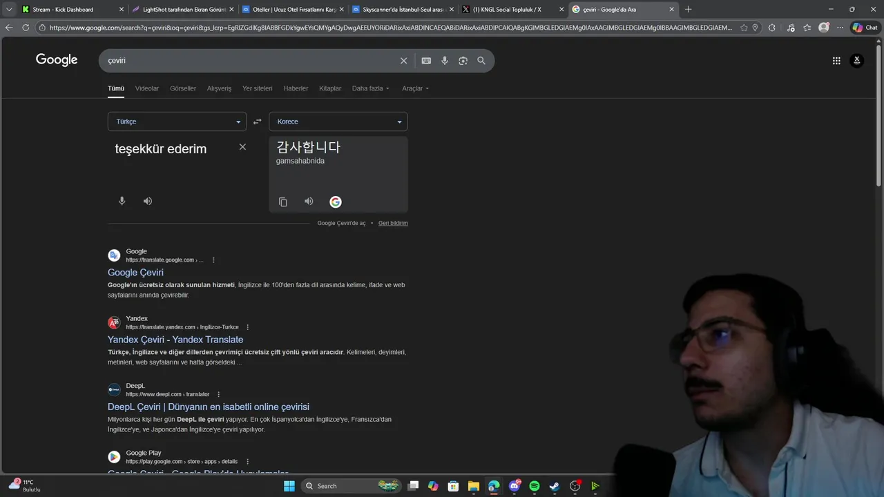
Task: Open Steam from the taskbar
Action: (x=554, y=486)
